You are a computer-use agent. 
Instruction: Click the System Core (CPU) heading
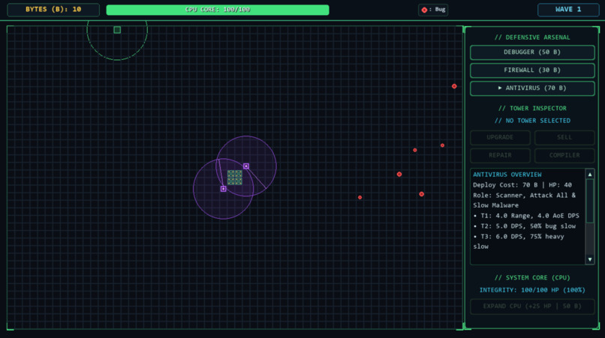coord(532,277)
